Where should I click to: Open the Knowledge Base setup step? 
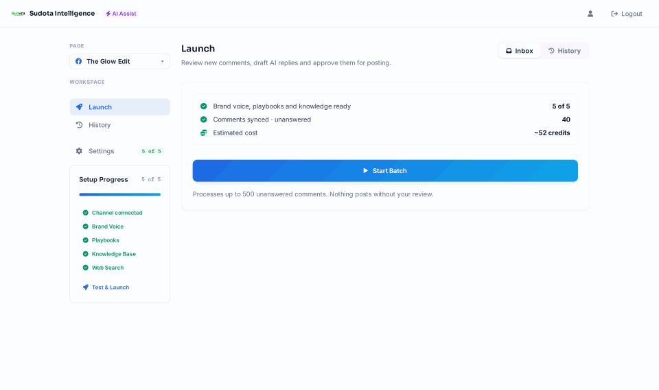pyautogui.click(x=109, y=254)
